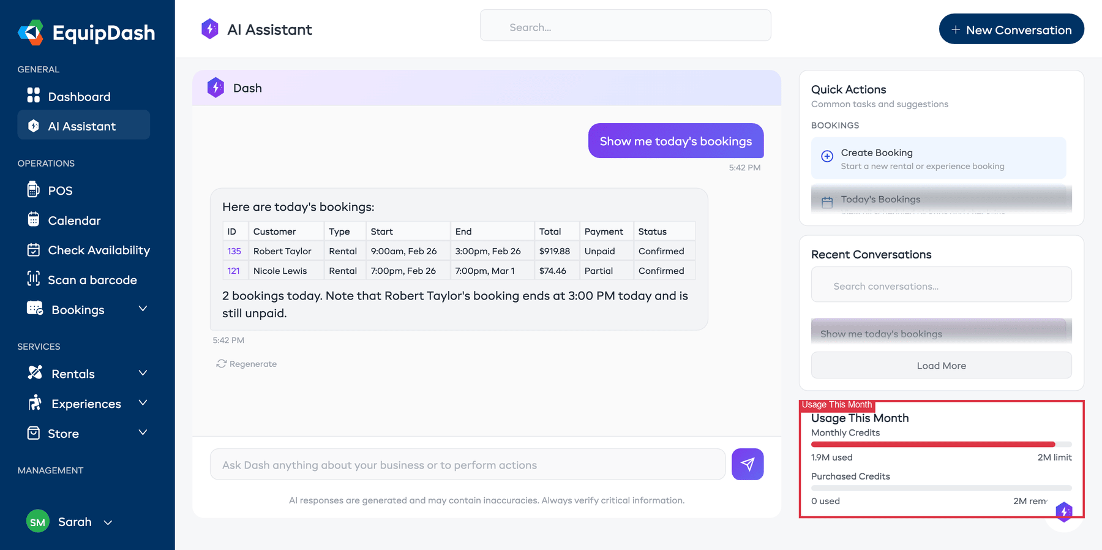Screen dimensions: 1102x550
Task: Click the Calendar sidebar icon
Action: pyautogui.click(x=34, y=219)
